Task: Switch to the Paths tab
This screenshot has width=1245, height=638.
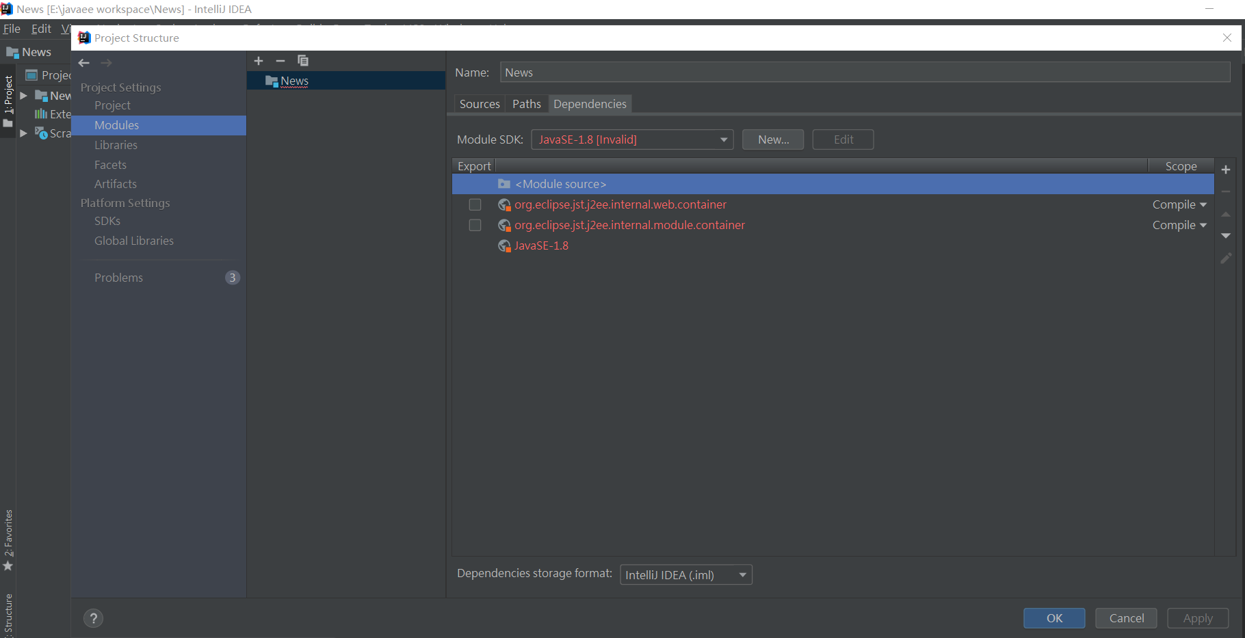Action: [527, 104]
